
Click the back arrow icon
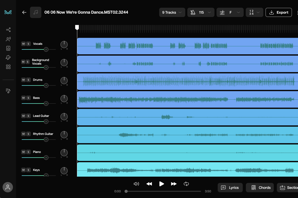click(x=24, y=12)
